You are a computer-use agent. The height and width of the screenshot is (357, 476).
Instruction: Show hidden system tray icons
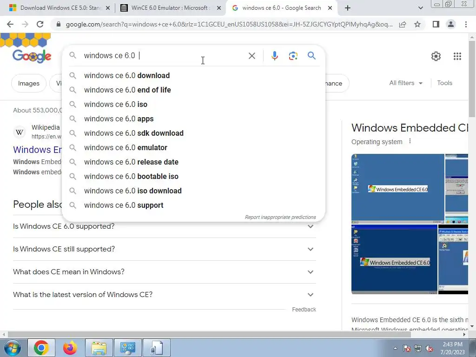point(395,349)
